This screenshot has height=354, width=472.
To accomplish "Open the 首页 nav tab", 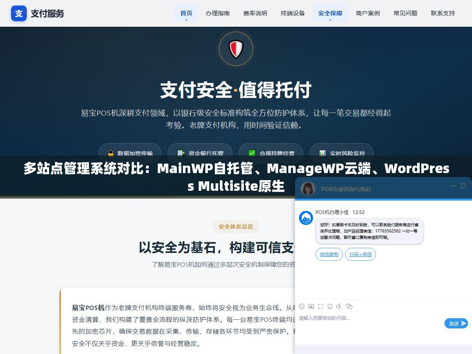I will 186,13.
